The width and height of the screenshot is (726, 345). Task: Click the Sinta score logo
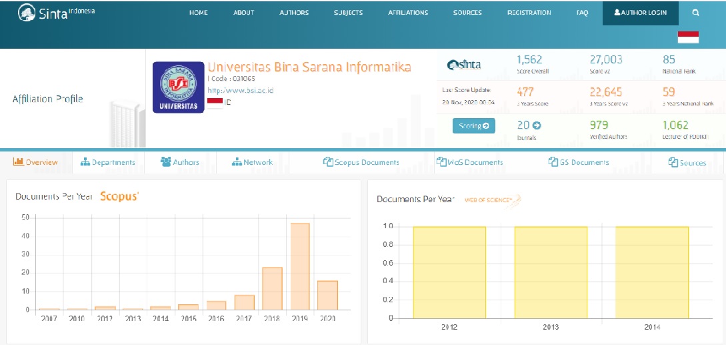click(x=465, y=65)
